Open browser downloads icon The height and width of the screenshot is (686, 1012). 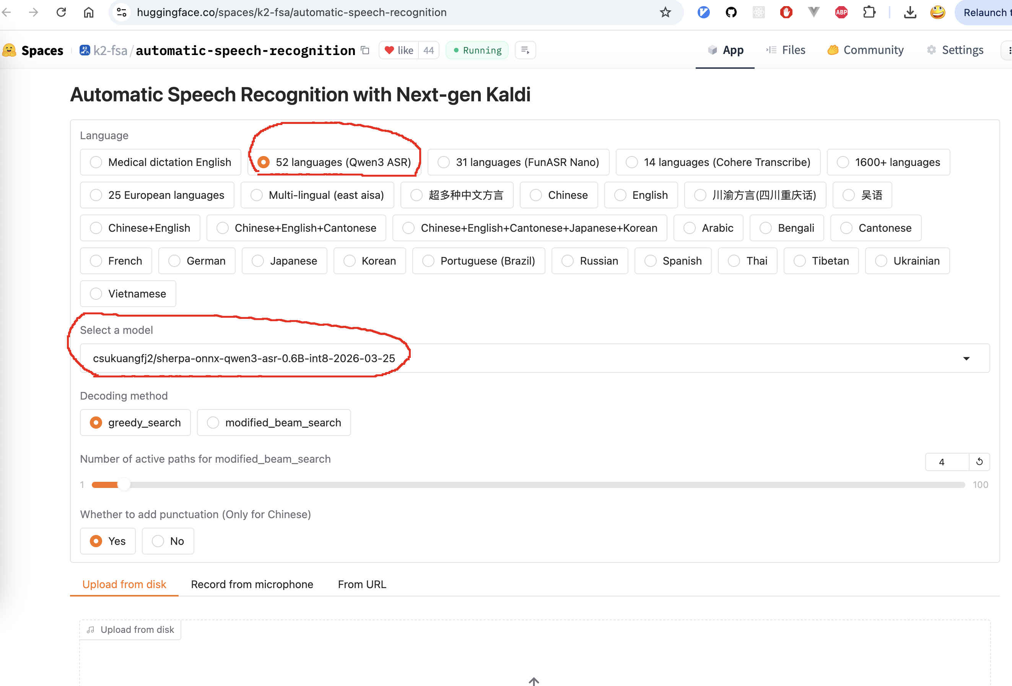pyautogui.click(x=909, y=12)
